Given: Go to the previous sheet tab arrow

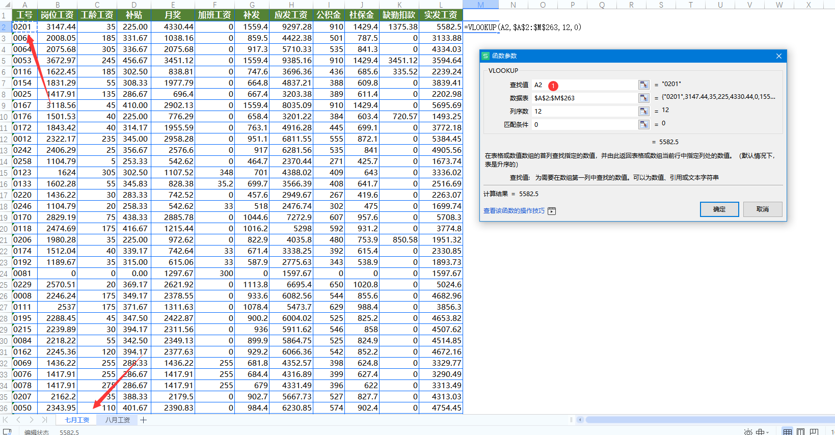Looking at the screenshot, I should pyautogui.click(x=18, y=420).
